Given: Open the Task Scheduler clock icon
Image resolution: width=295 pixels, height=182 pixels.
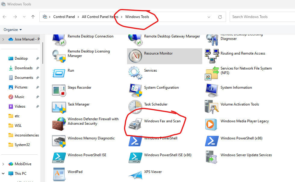Looking at the screenshot, I should pos(135,107).
